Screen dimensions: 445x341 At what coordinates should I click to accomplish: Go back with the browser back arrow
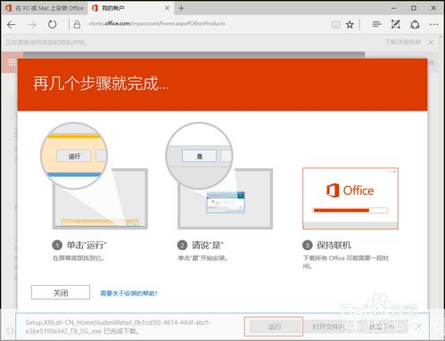click(x=12, y=25)
